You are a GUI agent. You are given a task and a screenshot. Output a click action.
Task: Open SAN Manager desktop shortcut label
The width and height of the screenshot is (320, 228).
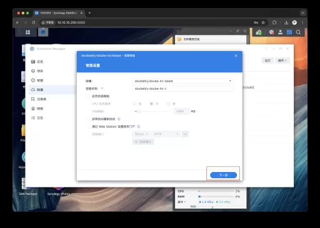(28, 194)
